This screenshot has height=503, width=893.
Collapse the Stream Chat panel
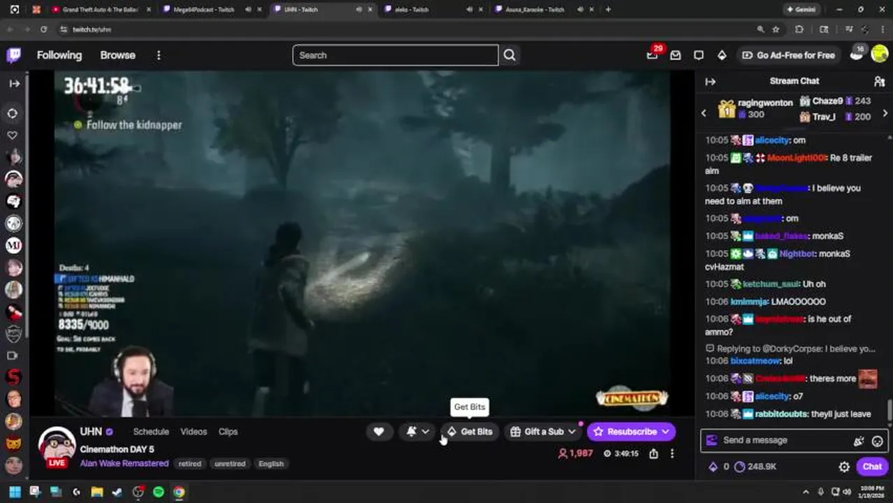pos(711,82)
